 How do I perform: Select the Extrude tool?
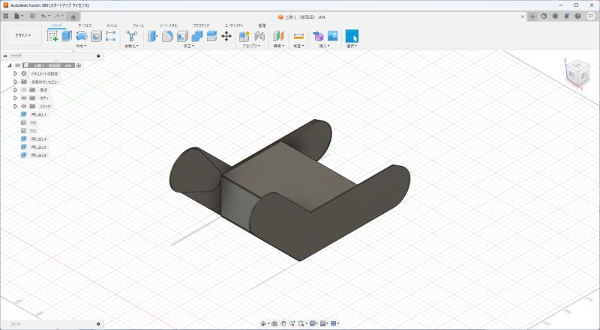(x=67, y=36)
